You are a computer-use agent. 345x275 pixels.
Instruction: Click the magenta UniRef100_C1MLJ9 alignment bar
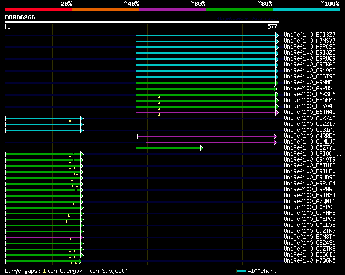point(210,142)
